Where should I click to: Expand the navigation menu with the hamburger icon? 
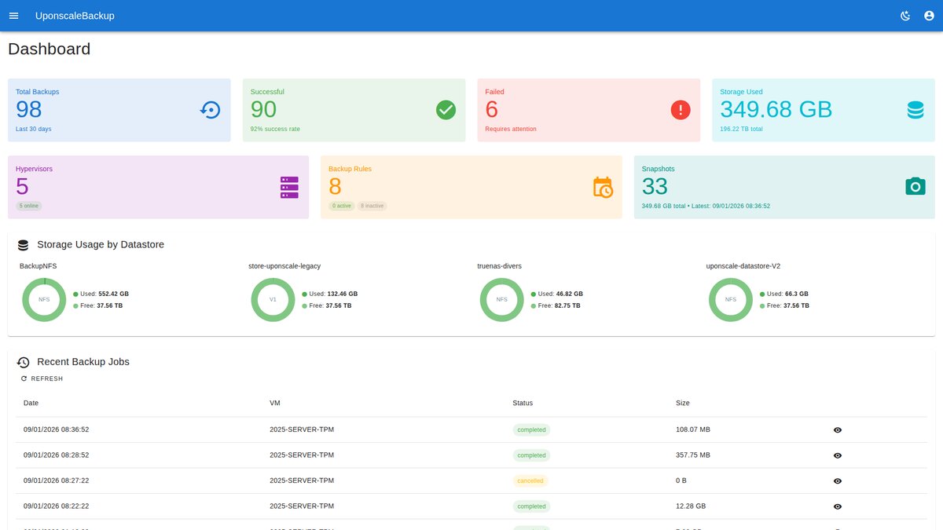(13, 15)
